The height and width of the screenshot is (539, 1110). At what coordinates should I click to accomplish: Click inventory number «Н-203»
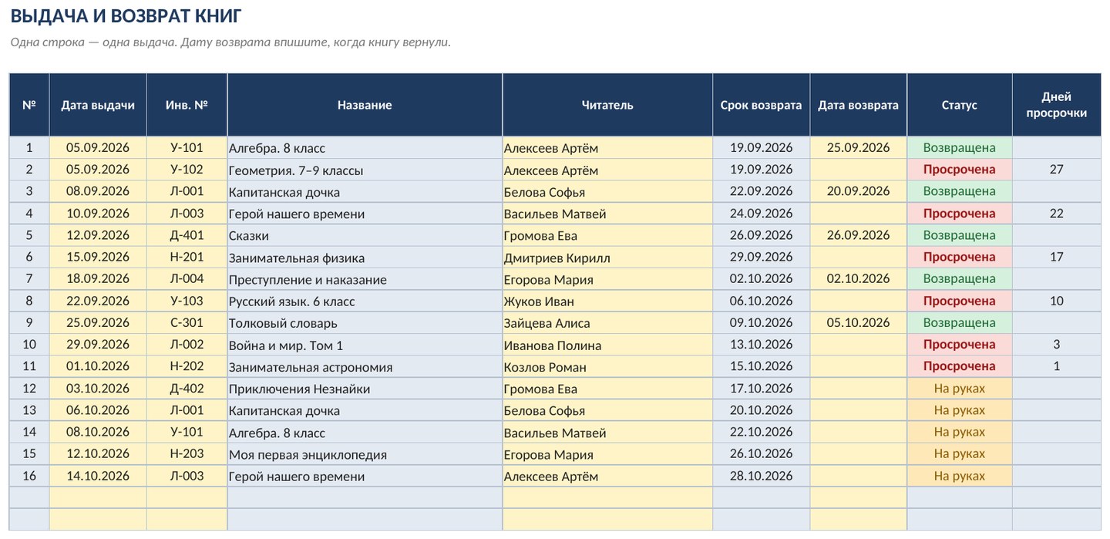(x=187, y=454)
